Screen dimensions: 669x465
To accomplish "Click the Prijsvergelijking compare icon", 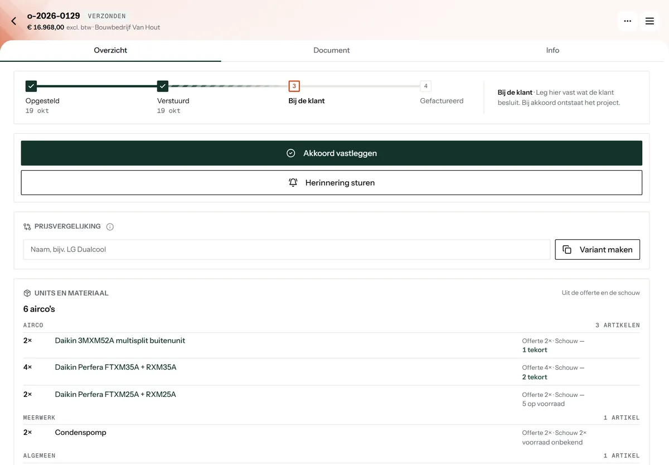I will pos(27,227).
